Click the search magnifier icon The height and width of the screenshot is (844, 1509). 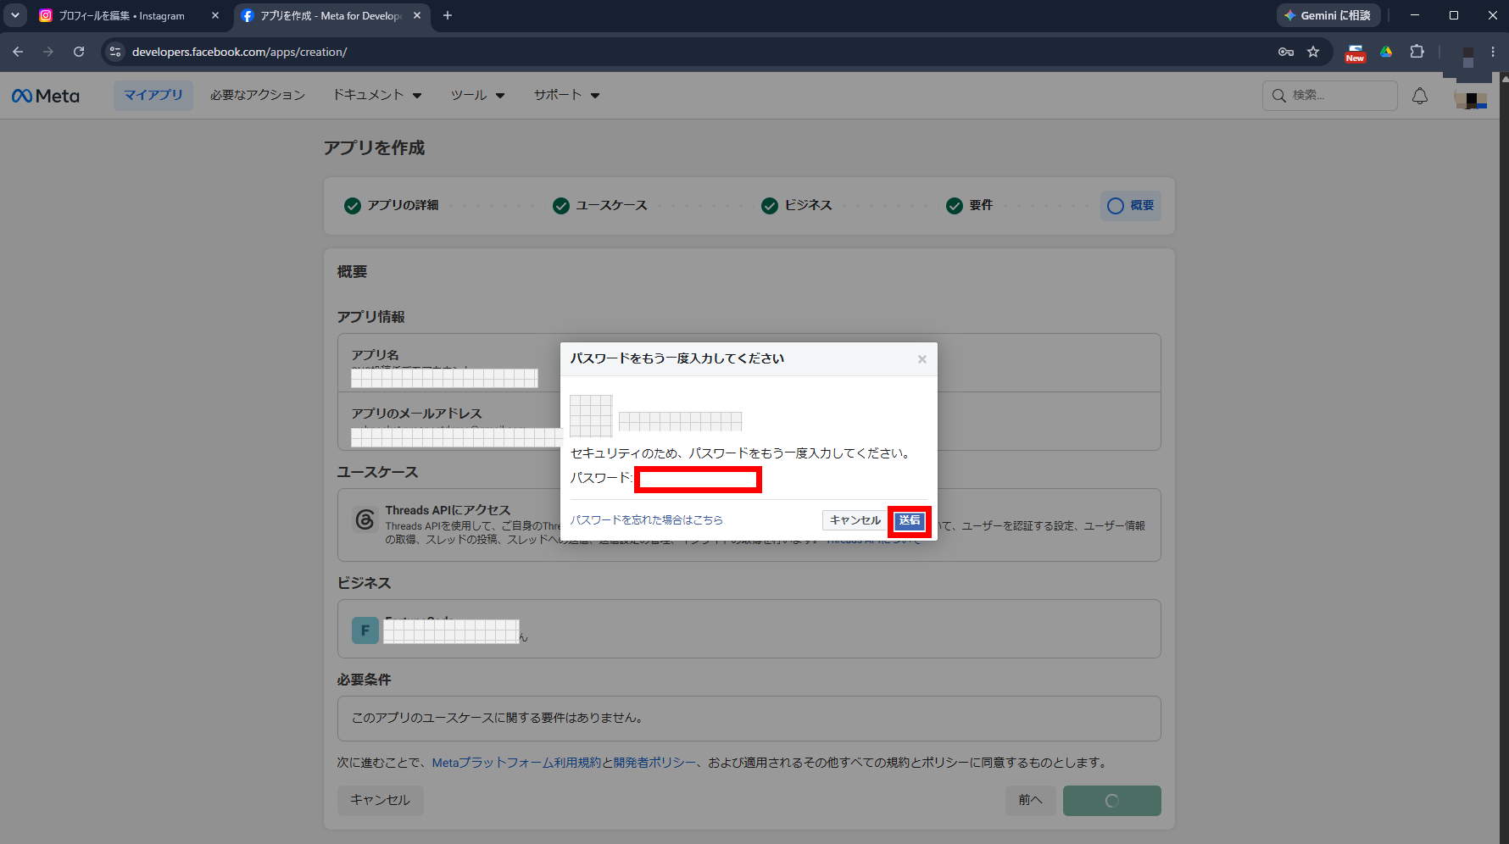click(x=1279, y=96)
